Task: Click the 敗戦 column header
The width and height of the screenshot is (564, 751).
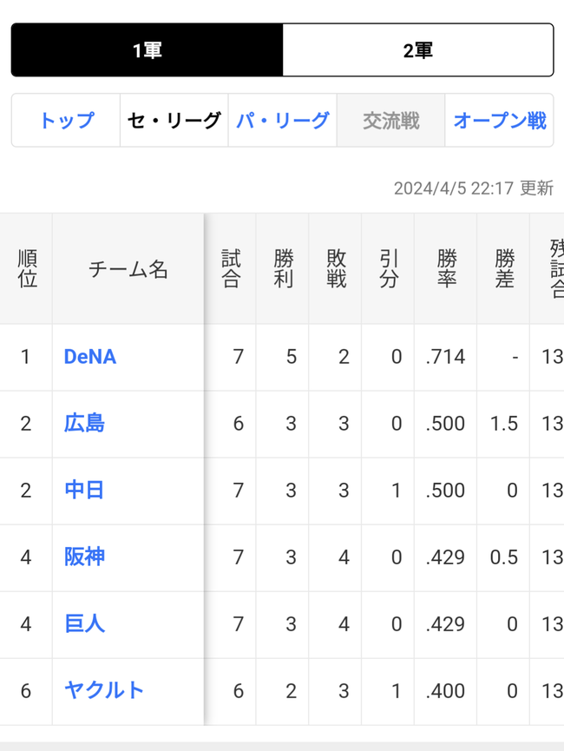Action: pos(336,269)
